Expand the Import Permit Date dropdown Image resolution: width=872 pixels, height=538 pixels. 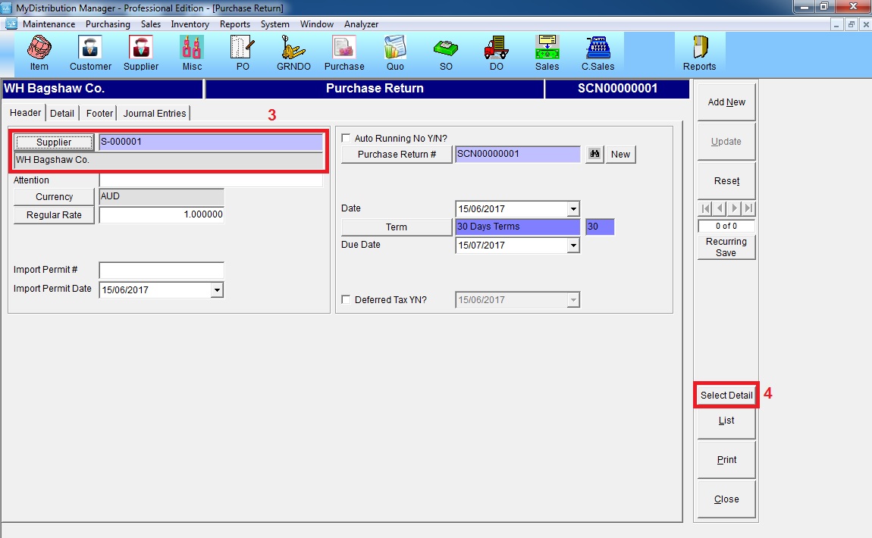pyautogui.click(x=217, y=289)
